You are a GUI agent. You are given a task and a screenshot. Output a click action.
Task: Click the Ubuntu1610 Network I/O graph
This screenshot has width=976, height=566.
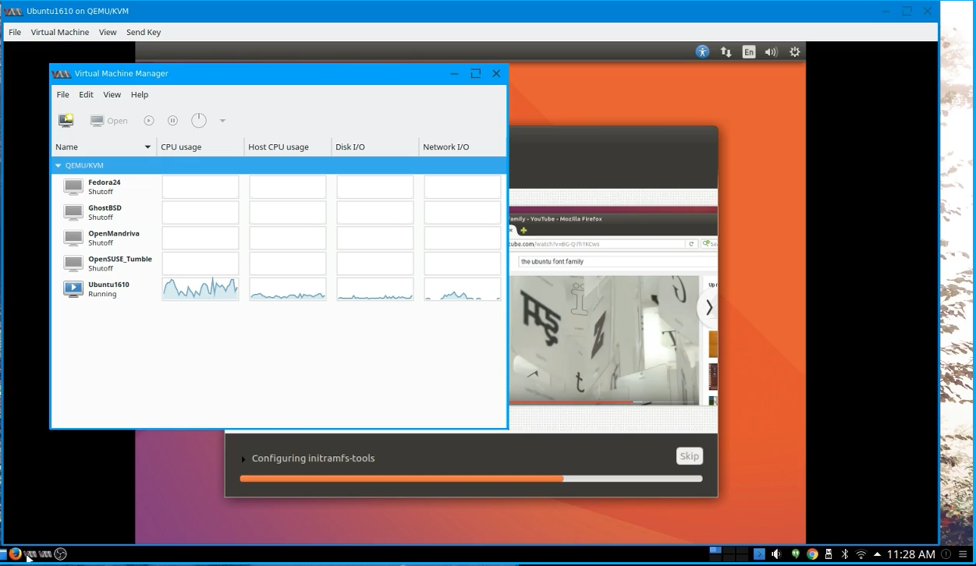tap(463, 289)
